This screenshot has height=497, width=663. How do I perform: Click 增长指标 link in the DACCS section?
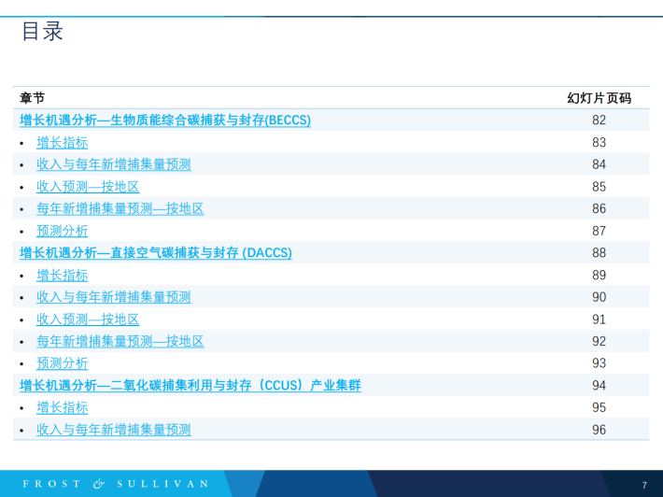pyautogui.click(x=63, y=276)
